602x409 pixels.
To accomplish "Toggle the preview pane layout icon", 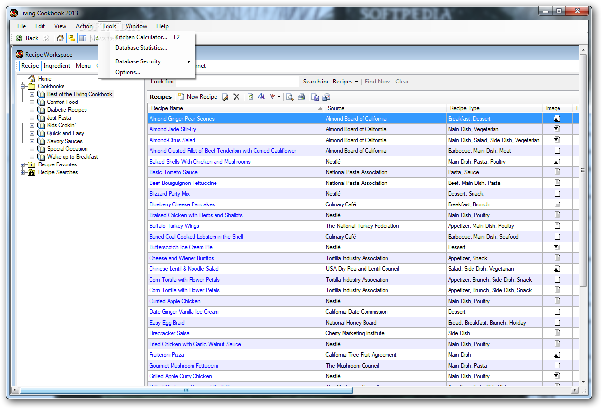I will 83,38.
